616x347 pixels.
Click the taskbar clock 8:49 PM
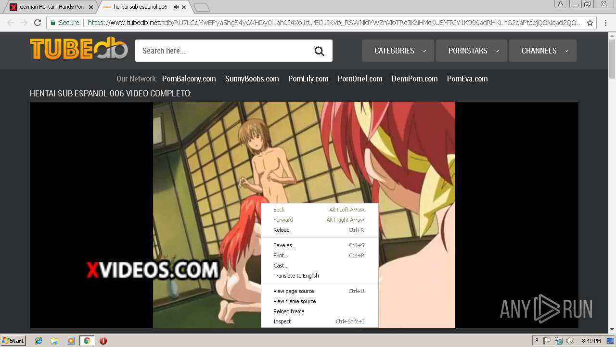tap(591, 341)
